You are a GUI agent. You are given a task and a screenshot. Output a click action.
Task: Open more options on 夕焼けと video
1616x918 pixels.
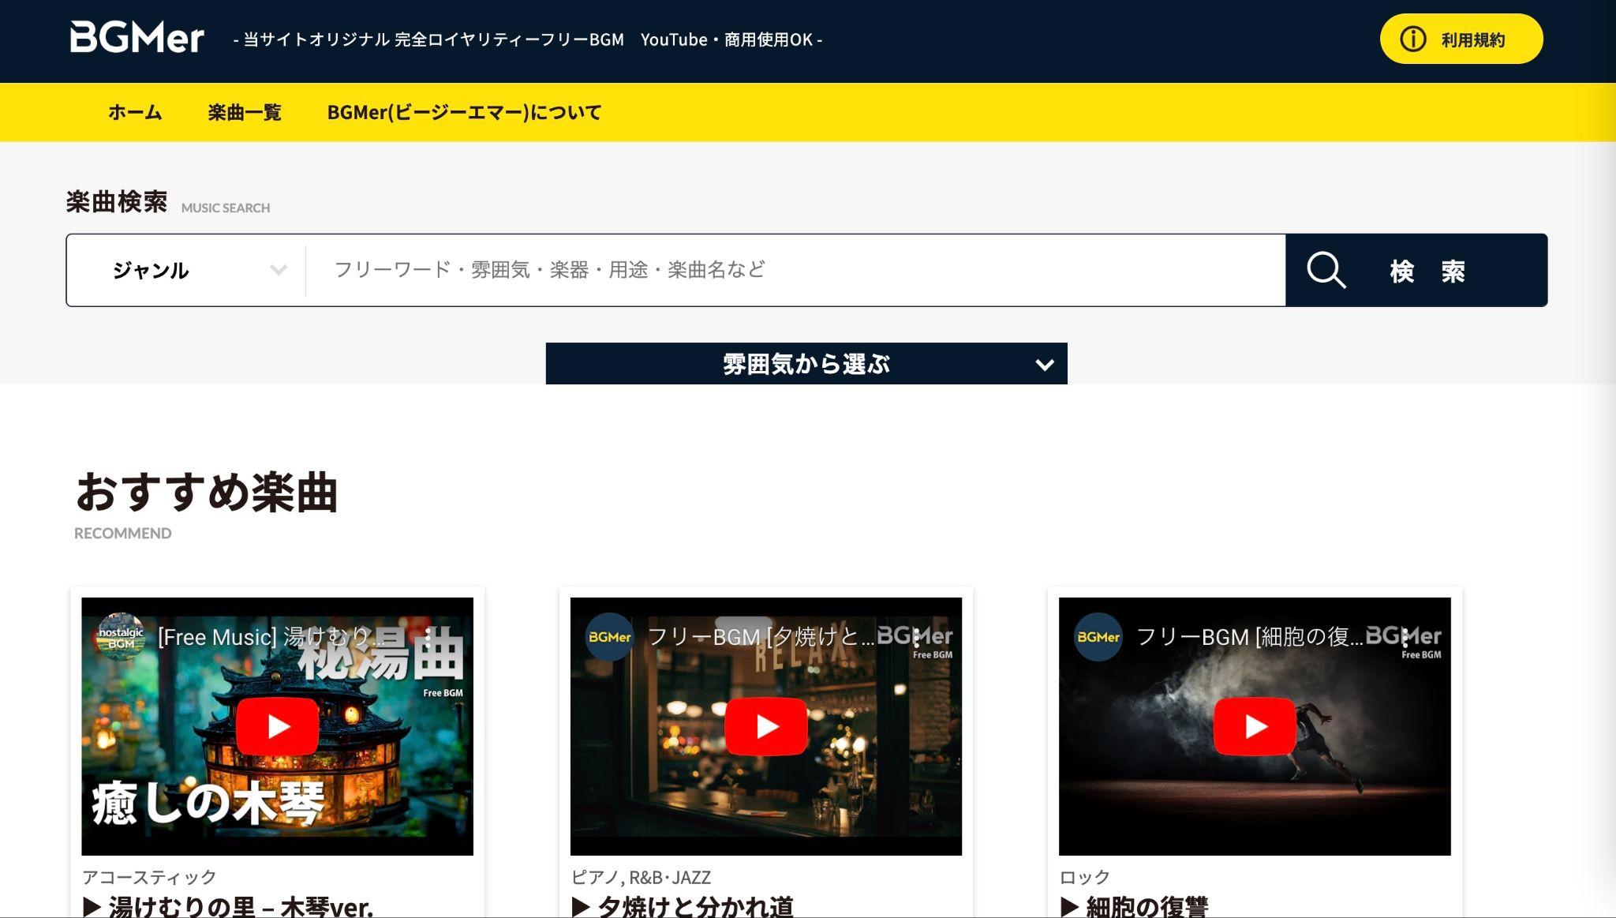(x=916, y=637)
